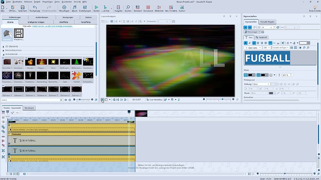Open the Extras menu
Image resolution: width=321 pixels, height=180 pixels.
pyautogui.click(x=57, y=2)
